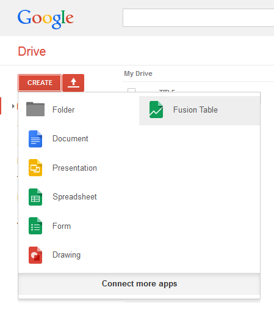The image size is (274, 309).
Task: Choose Fusion Table menu entry
Action: [x=200, y=110]
